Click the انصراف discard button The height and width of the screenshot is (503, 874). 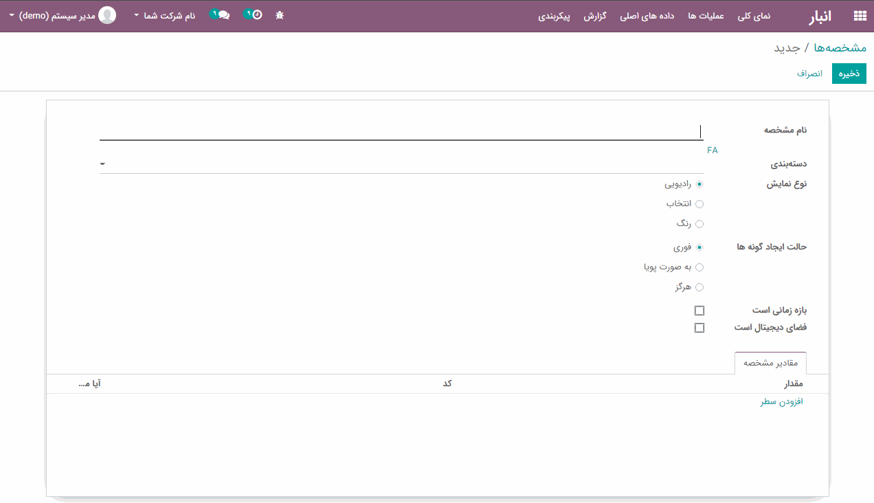[810, 74]
